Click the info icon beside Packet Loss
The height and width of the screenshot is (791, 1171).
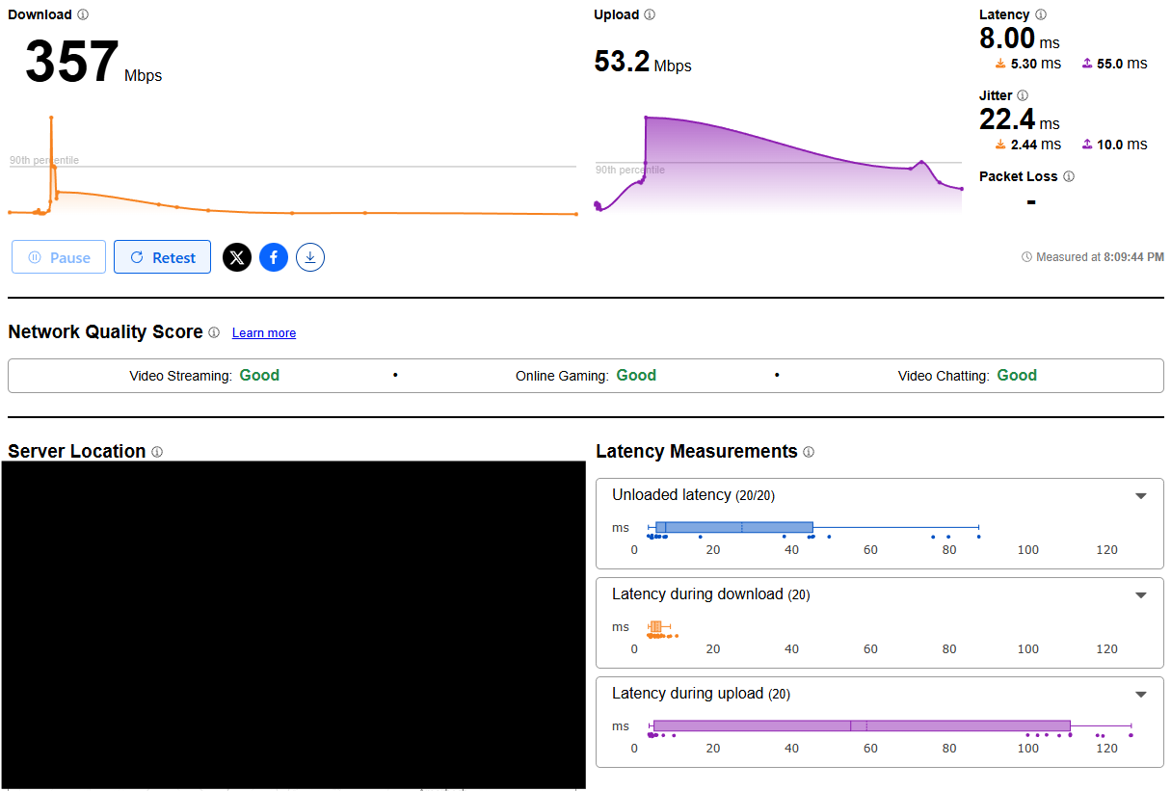tap(1068, 176)
